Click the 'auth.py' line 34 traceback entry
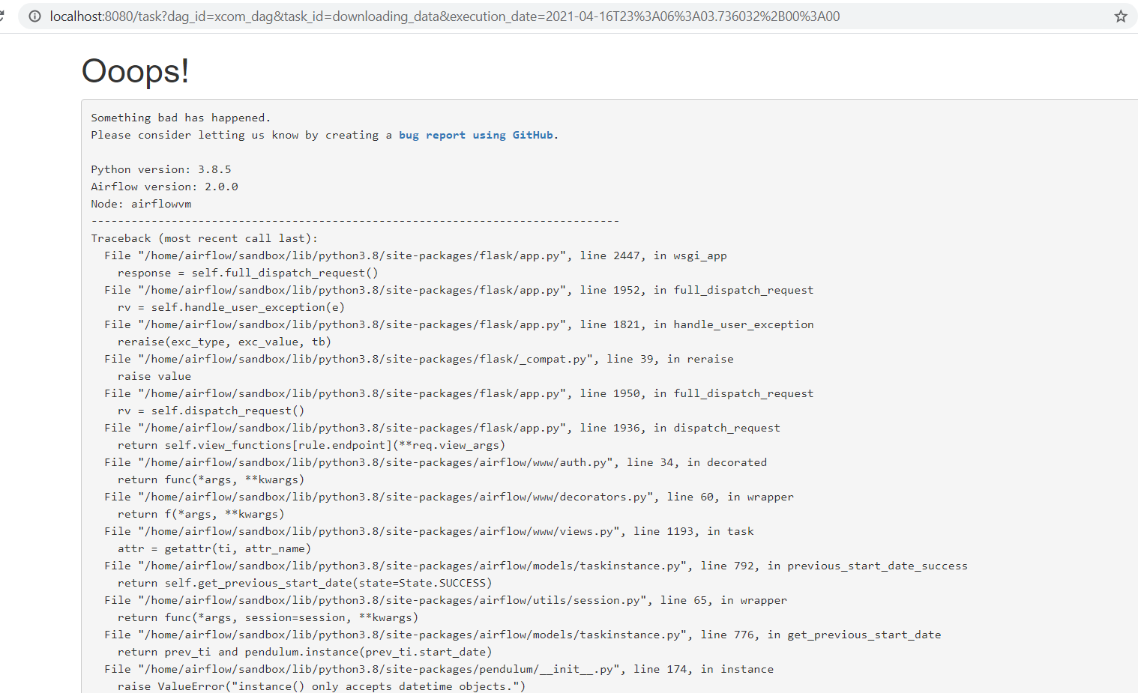The height and width of the screenshot is (693, 1138). [x=436, y=462]
